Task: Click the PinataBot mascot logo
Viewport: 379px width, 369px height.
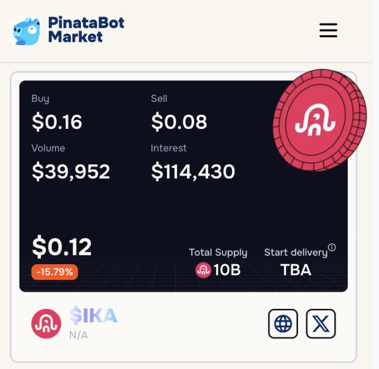Action: click(x=26, y=31)
